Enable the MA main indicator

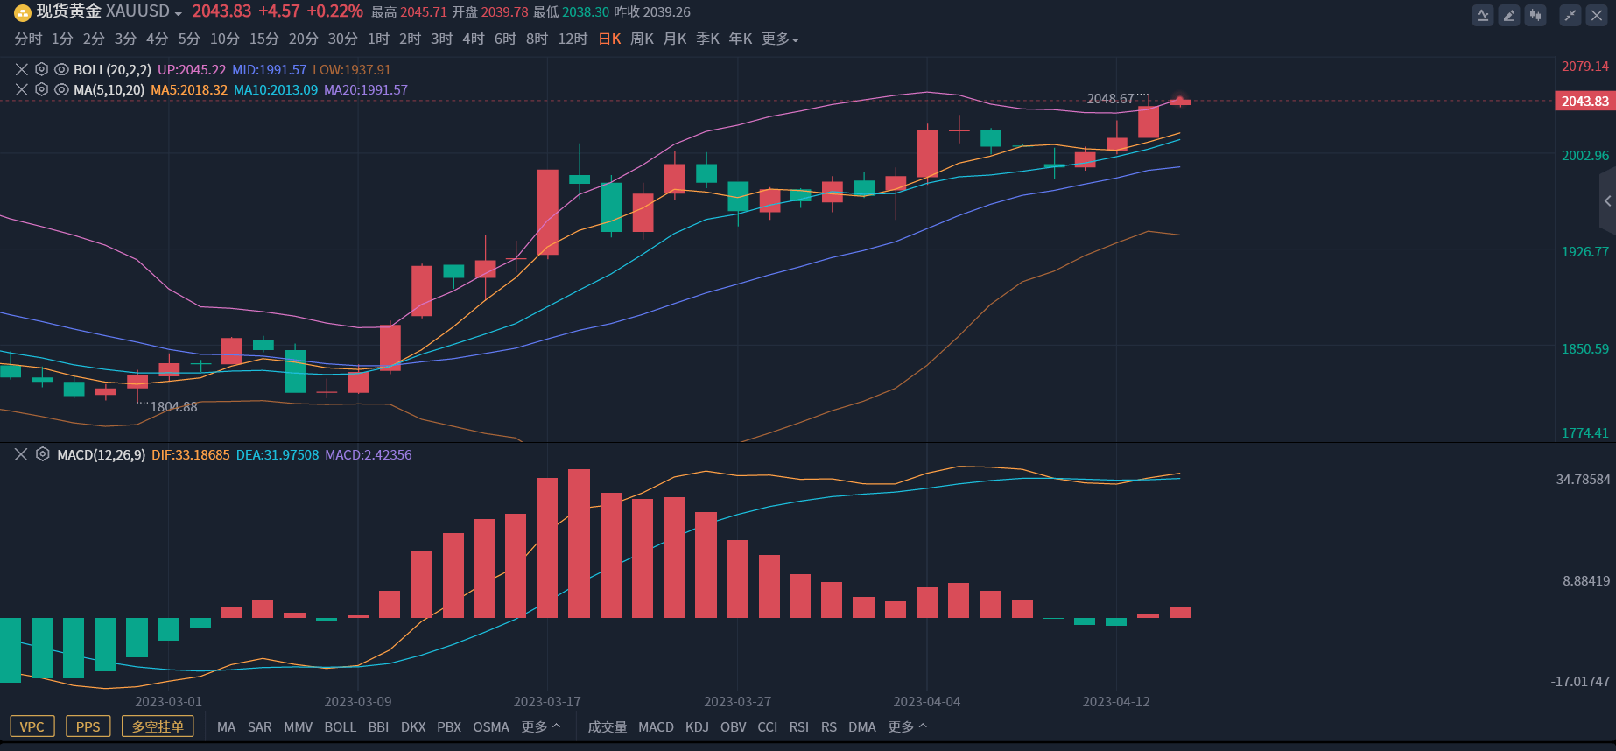coord(226,727)
